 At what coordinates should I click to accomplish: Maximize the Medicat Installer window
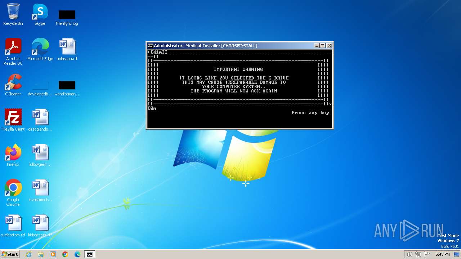pyautogui.click(x=323, y=46)
